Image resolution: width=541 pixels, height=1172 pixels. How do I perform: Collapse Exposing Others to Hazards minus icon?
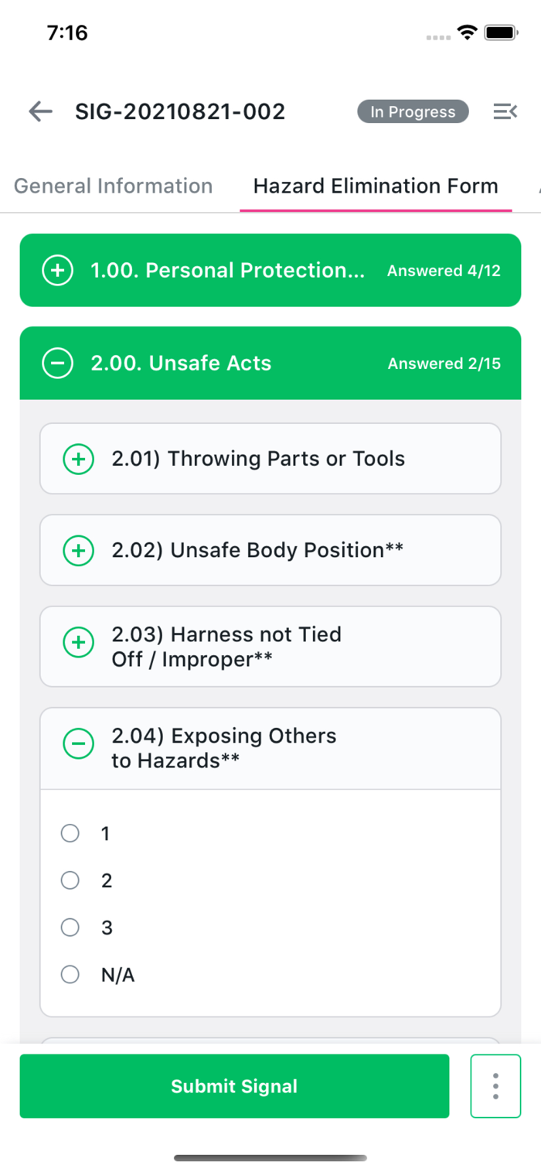(x=78, y=744)
